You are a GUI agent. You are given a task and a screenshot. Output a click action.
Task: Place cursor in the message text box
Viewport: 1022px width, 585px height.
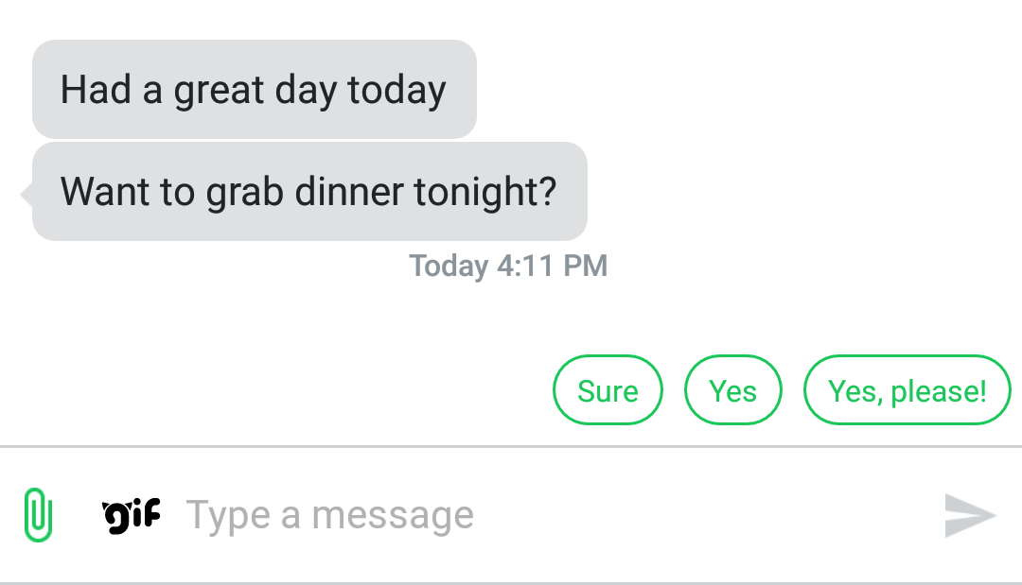click(549, 515)
